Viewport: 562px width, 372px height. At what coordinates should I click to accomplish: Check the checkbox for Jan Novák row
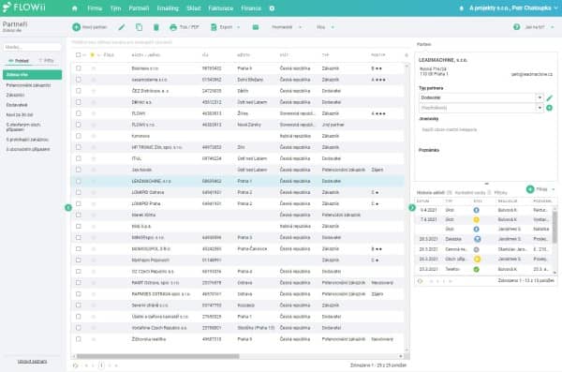point(79,170)
